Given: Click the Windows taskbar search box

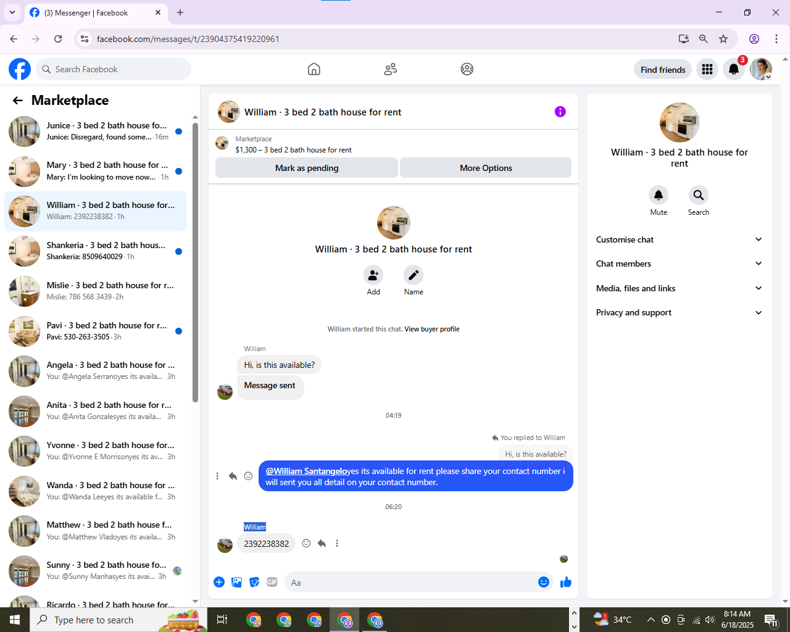Looking at the screenshot, I should (118, 620).
